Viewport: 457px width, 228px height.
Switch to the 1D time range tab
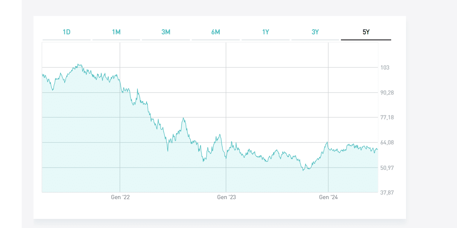coord(67,32)
